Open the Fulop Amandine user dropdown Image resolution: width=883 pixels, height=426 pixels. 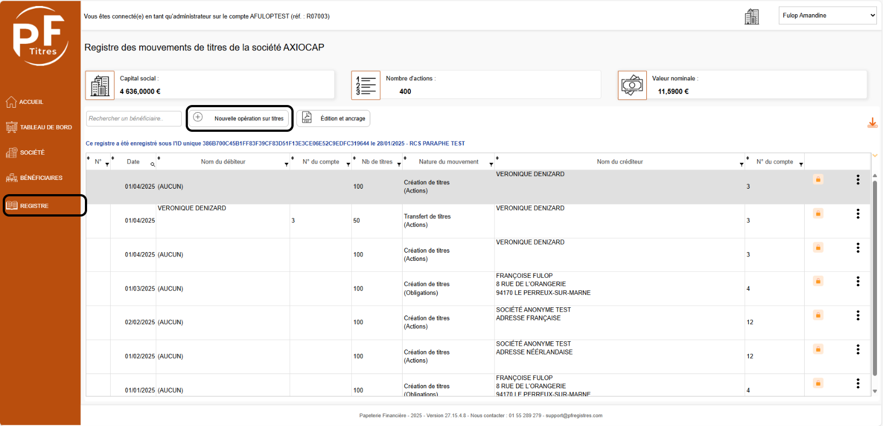point(828,15)
